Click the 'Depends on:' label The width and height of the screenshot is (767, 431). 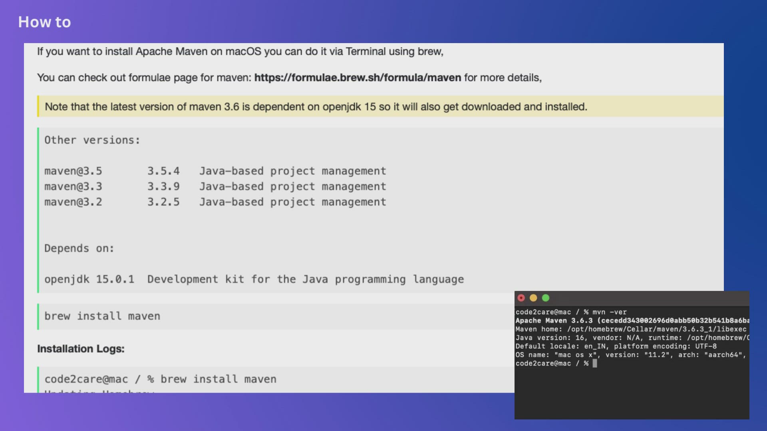click(79, 248)
